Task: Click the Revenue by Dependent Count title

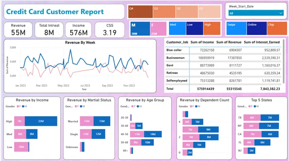Action: click(205, 100)
